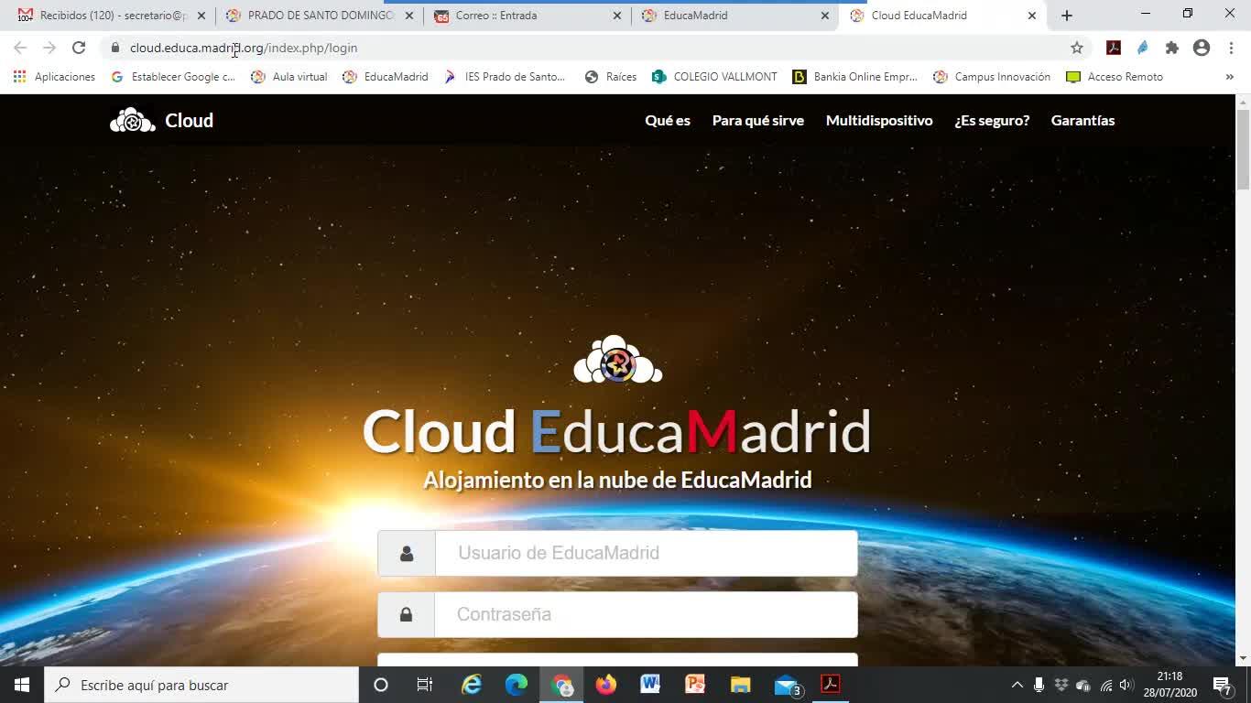Launch Firefox from the taskbar
1251x703 pixels.
(606, 685)
